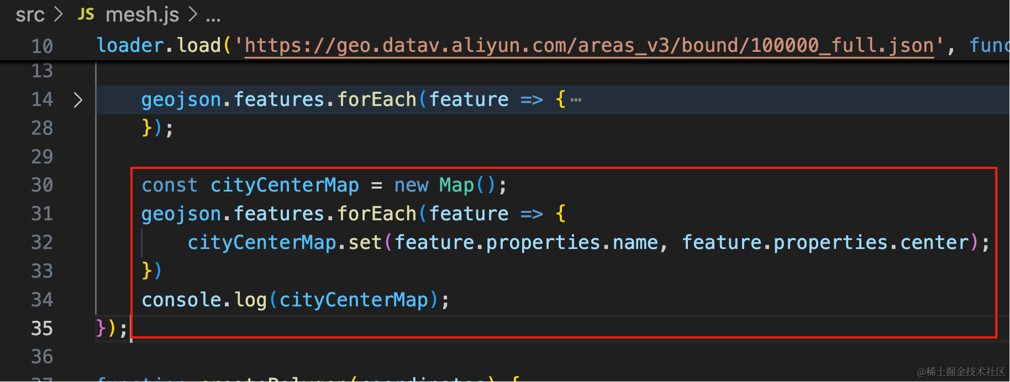Click line number 31 in gutter
The height and width of the screenshot is (382, 1010).
coord(42,214)
